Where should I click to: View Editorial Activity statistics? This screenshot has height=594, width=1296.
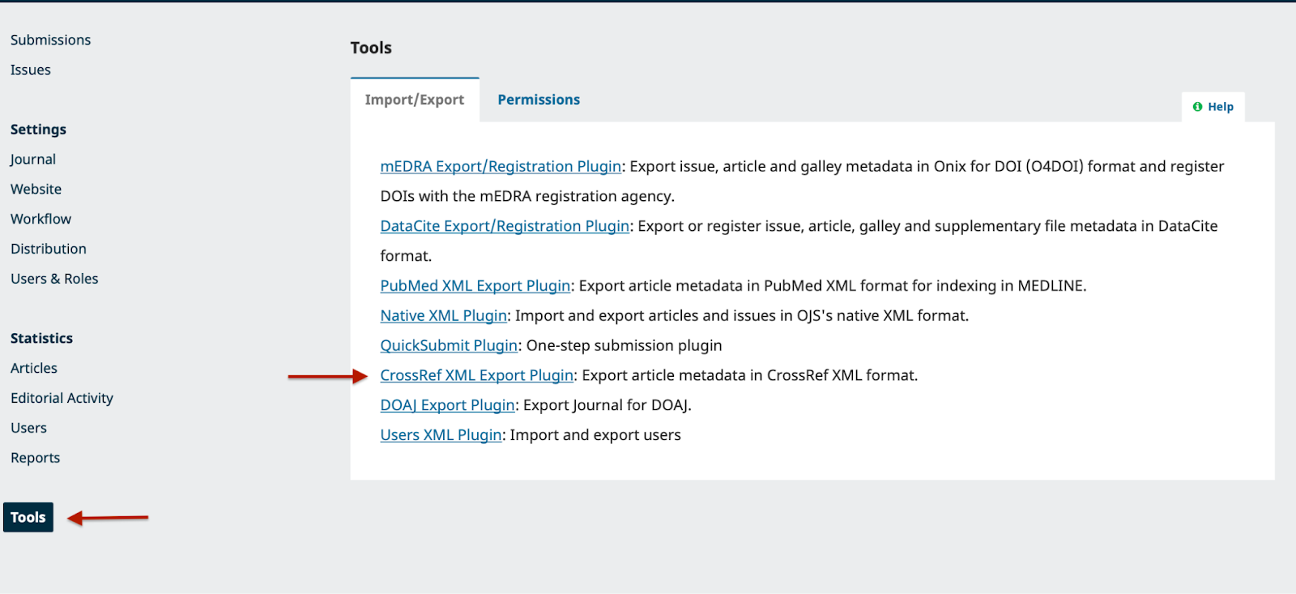click(x=62, y=398)
